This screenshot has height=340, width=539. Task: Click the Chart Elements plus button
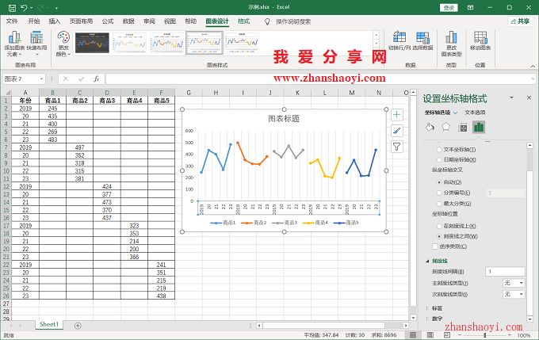coord(397,115)
